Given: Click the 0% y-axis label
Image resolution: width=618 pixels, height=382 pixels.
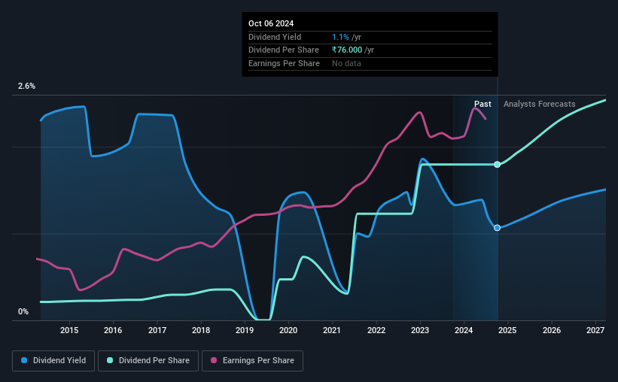Looking at the screenshot, I should point(23,311).
